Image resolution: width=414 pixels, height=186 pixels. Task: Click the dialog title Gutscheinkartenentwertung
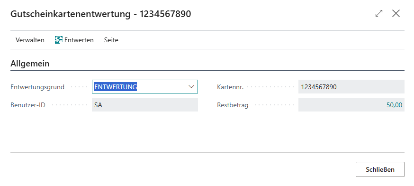pos(71,14)
